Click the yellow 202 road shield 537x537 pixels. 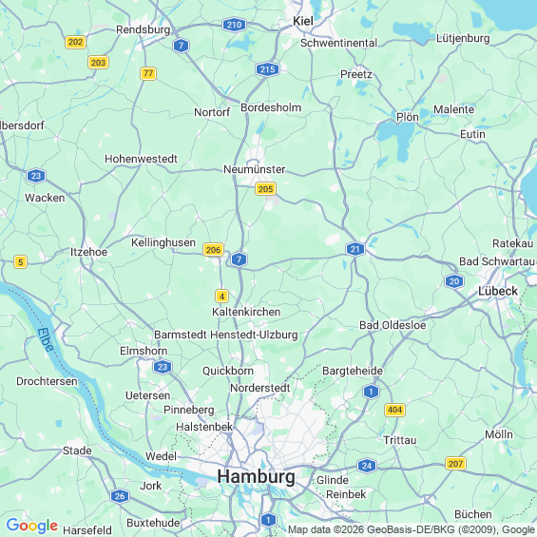click(75, 42)
